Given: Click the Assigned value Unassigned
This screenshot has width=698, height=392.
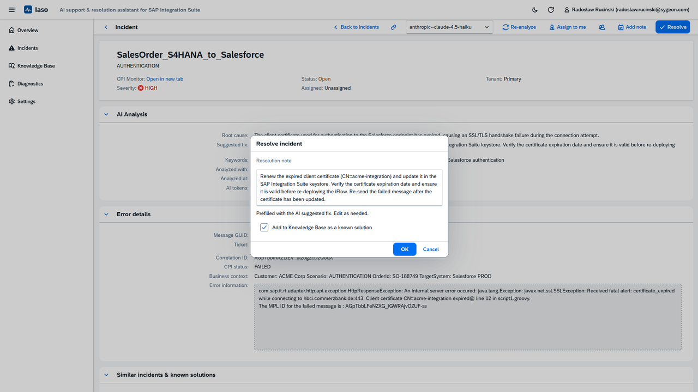Looking at the screenshot, I should coord(338,88).
